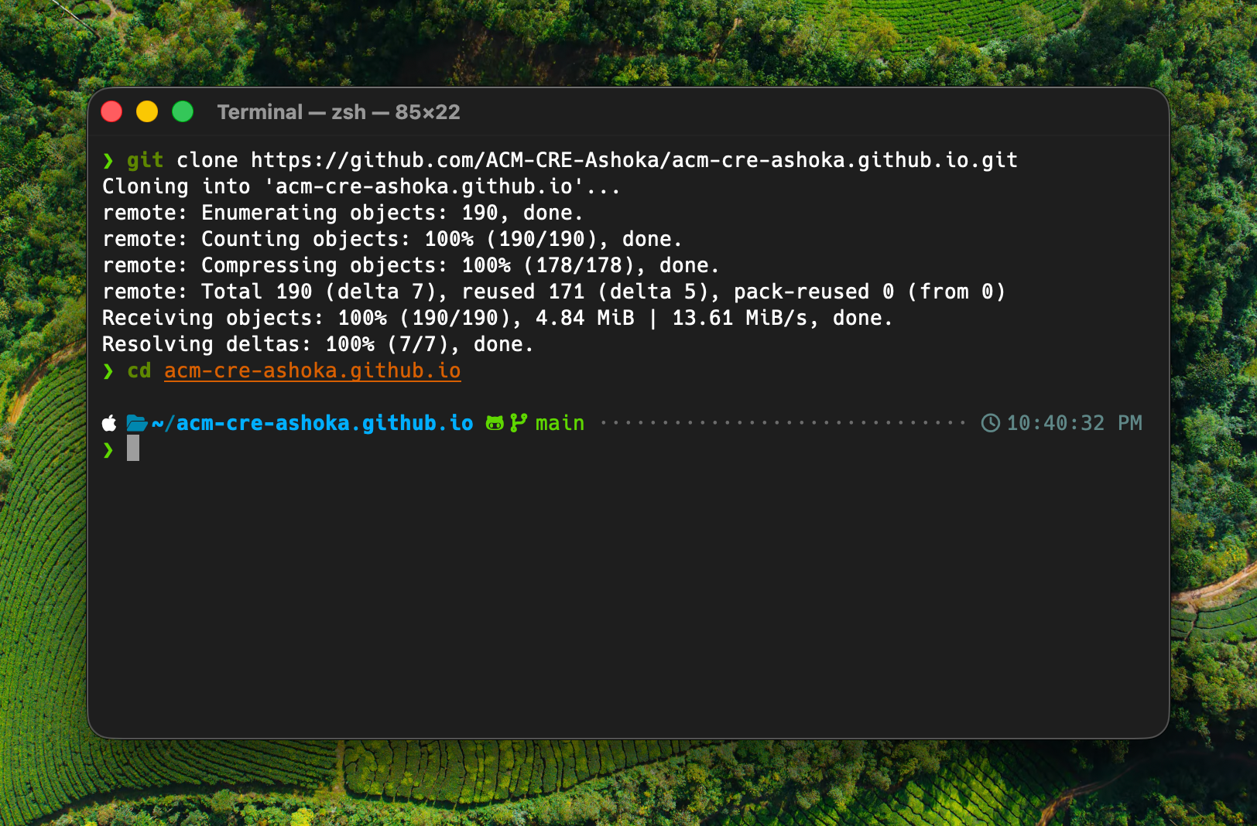Click the Apple logo icon in prompt

tap(109, 423)
